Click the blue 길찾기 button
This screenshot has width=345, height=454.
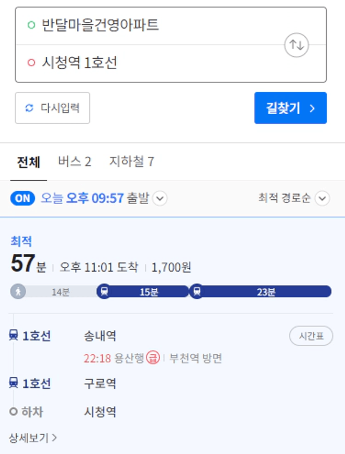click(290, 108)
